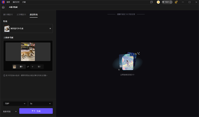This screenshot has height=117, width=199.
Task: Open the 5s duration dropdown
Action: click(x=41, y=104)
